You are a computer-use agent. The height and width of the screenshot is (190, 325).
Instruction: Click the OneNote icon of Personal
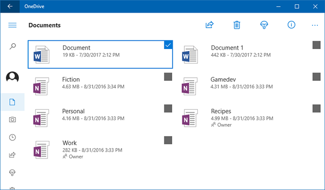point(41,118)
